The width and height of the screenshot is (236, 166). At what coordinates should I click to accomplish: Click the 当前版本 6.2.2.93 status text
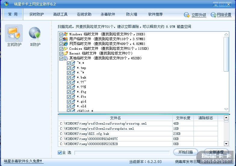[145, 162]
